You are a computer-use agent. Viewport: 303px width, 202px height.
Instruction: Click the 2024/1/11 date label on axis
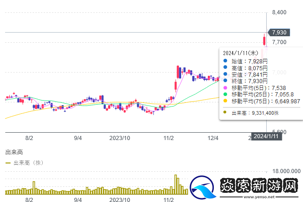tap(267, 136)
